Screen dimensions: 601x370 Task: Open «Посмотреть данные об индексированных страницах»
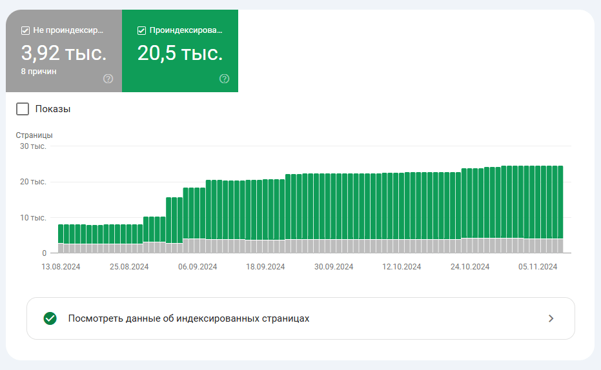click(301, 318)
